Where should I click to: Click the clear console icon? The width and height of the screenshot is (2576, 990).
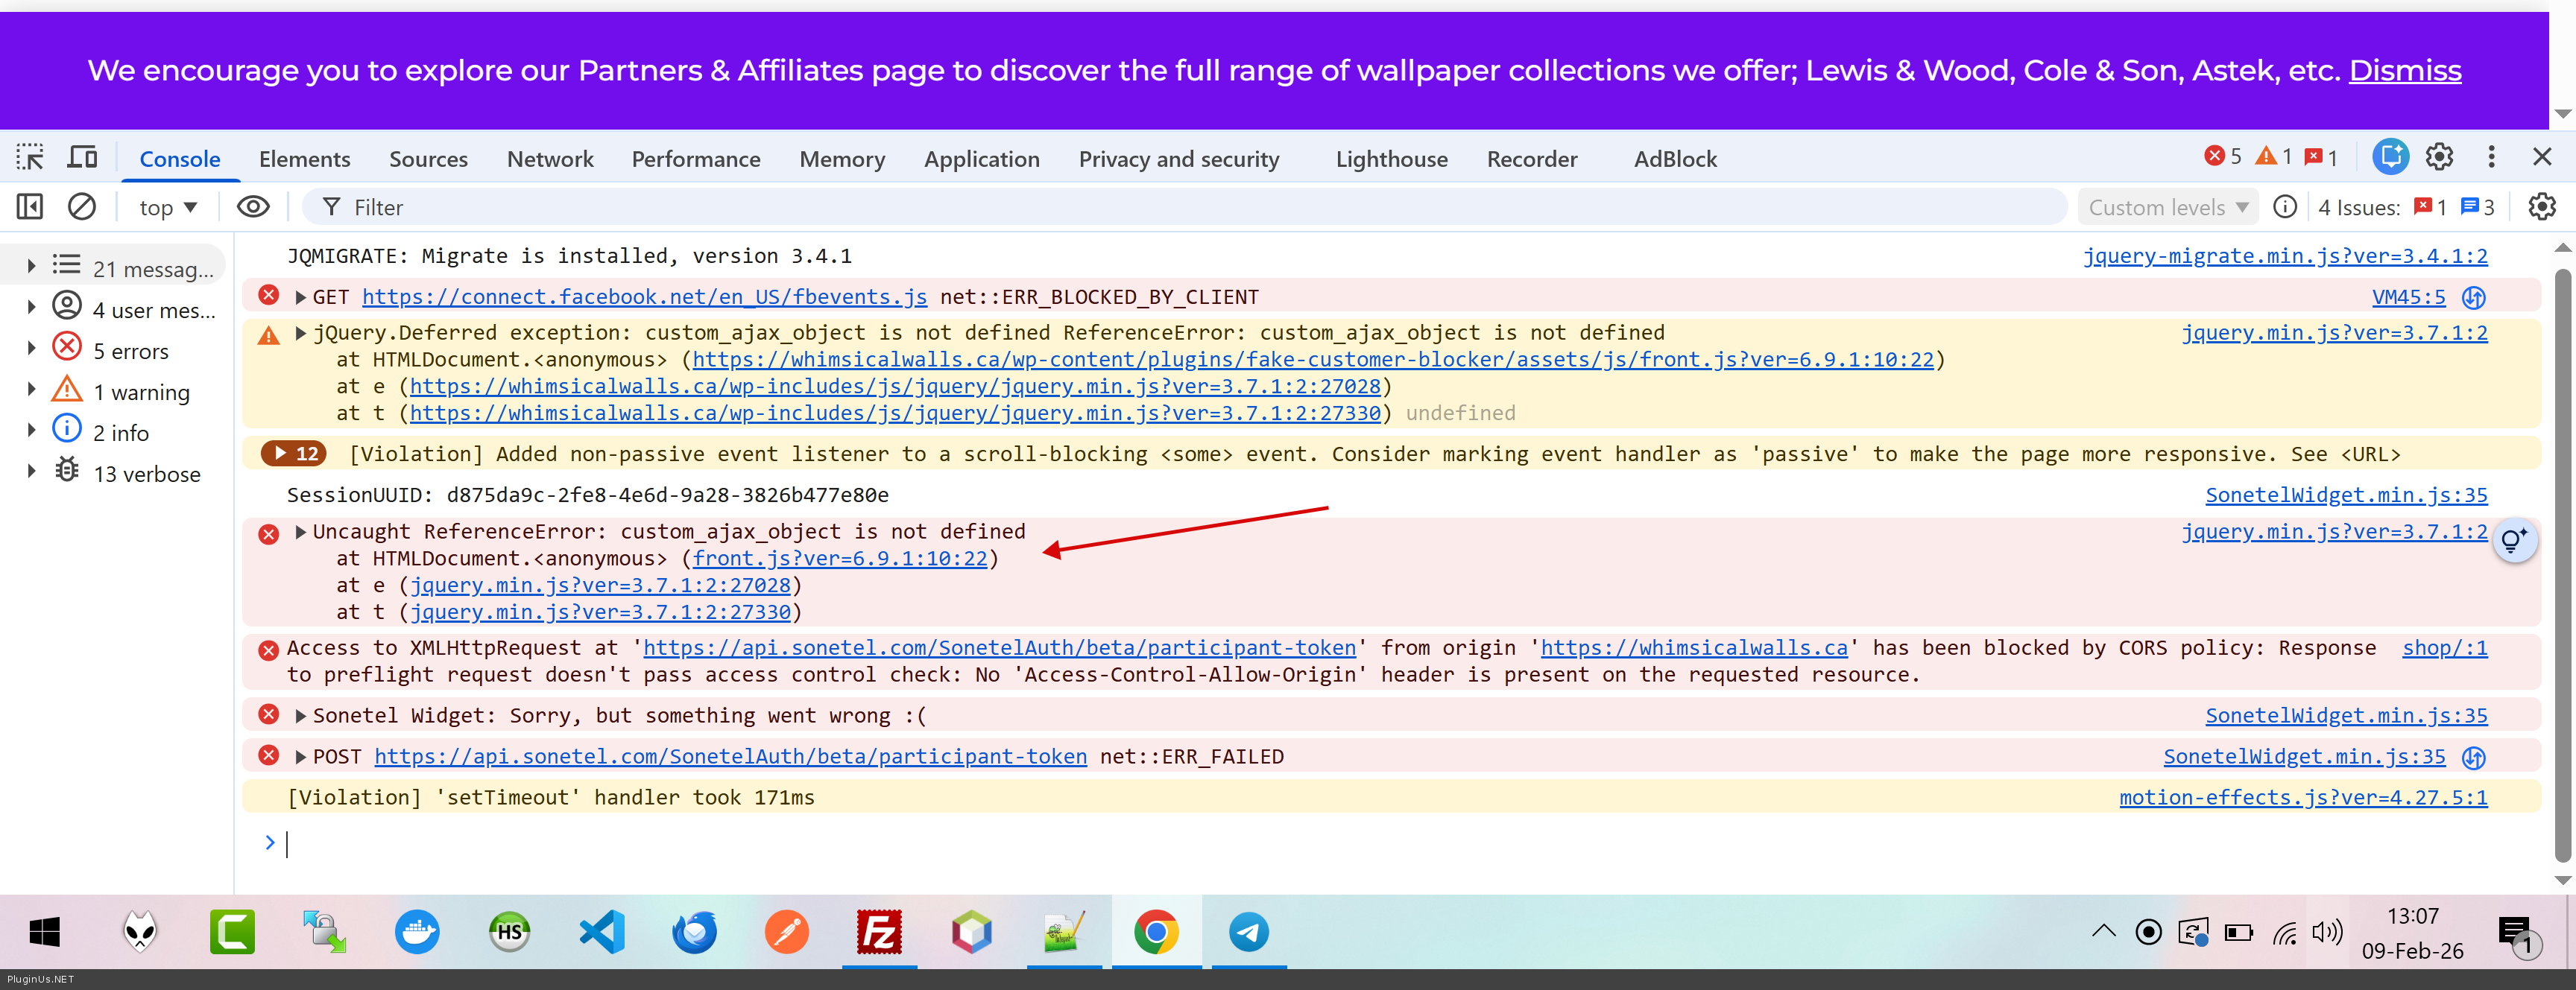[82, 207]
